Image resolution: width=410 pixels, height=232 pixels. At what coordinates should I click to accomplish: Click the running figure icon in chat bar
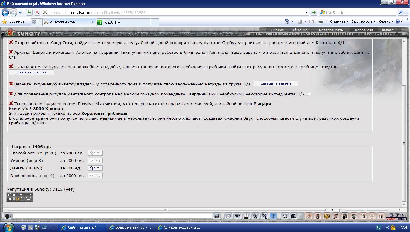pos(255,216)
